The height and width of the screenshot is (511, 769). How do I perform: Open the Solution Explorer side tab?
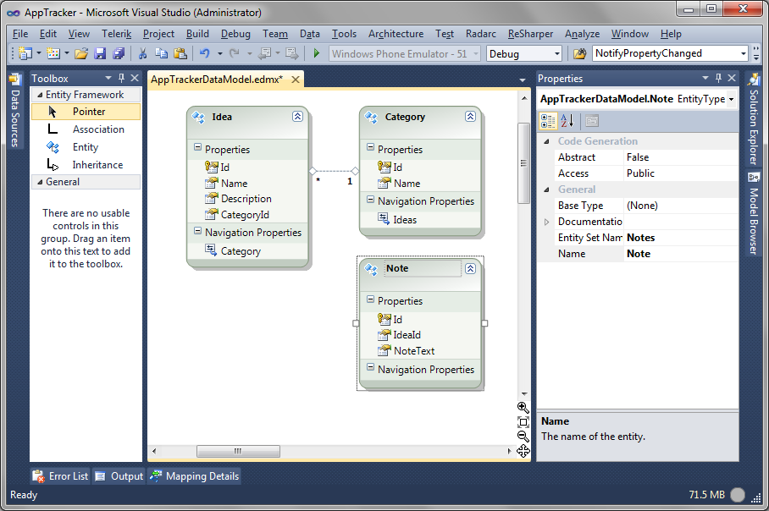pos(753,118)
